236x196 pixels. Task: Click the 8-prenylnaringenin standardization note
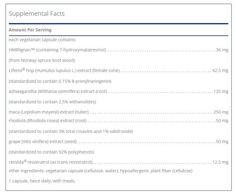(60, 81)
